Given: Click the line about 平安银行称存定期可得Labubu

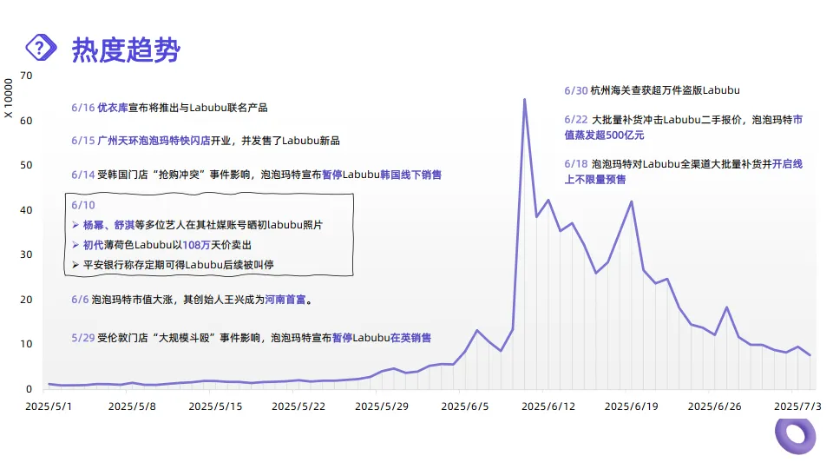Looking at the screenshot, I should pyautogui.click(x=173, y=264).
